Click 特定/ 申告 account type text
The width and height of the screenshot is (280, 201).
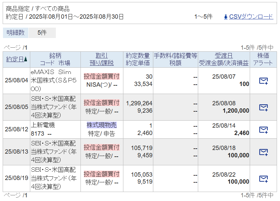tap(101, 134)
